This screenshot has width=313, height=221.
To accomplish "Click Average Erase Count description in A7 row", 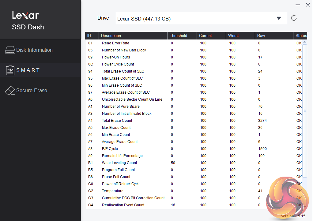I will (120, 142).
